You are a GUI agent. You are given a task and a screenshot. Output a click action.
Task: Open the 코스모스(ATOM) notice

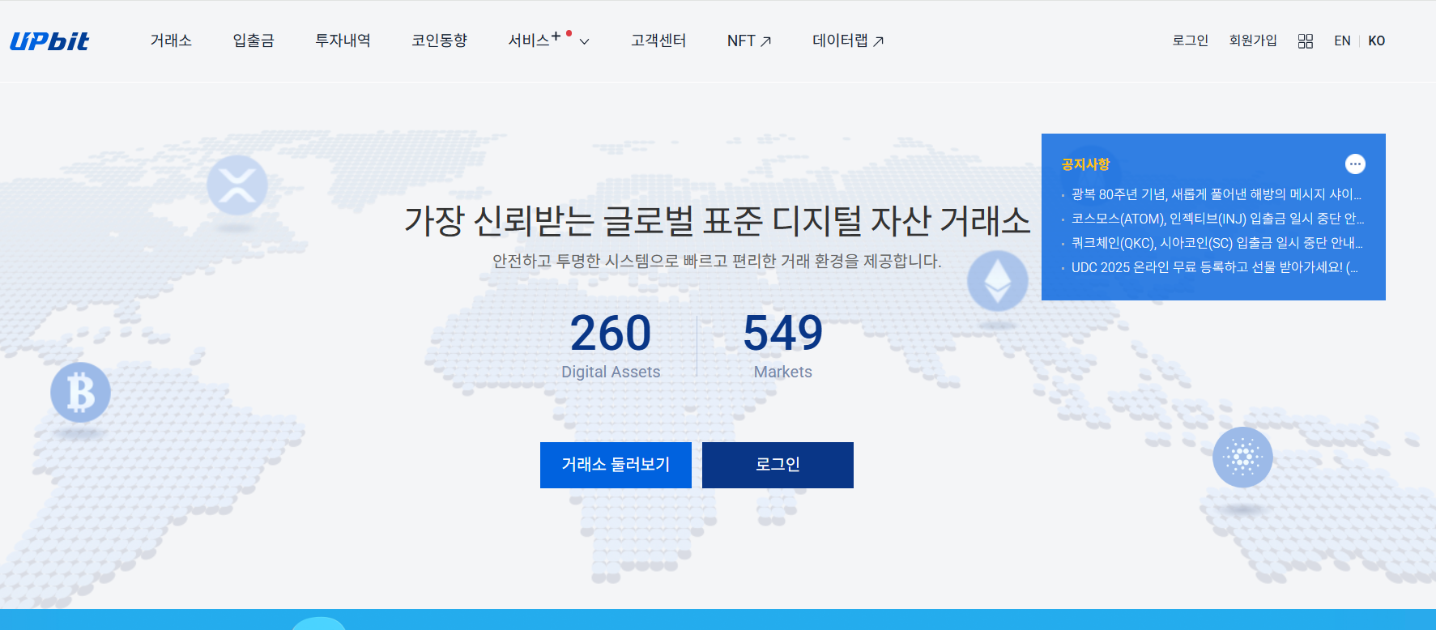[1218, 219]
